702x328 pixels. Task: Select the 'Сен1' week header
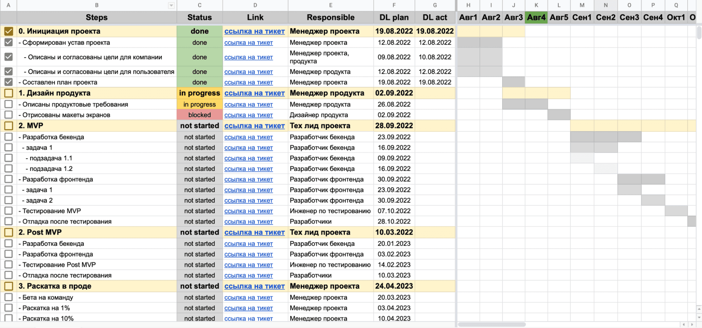click(582, 18)
